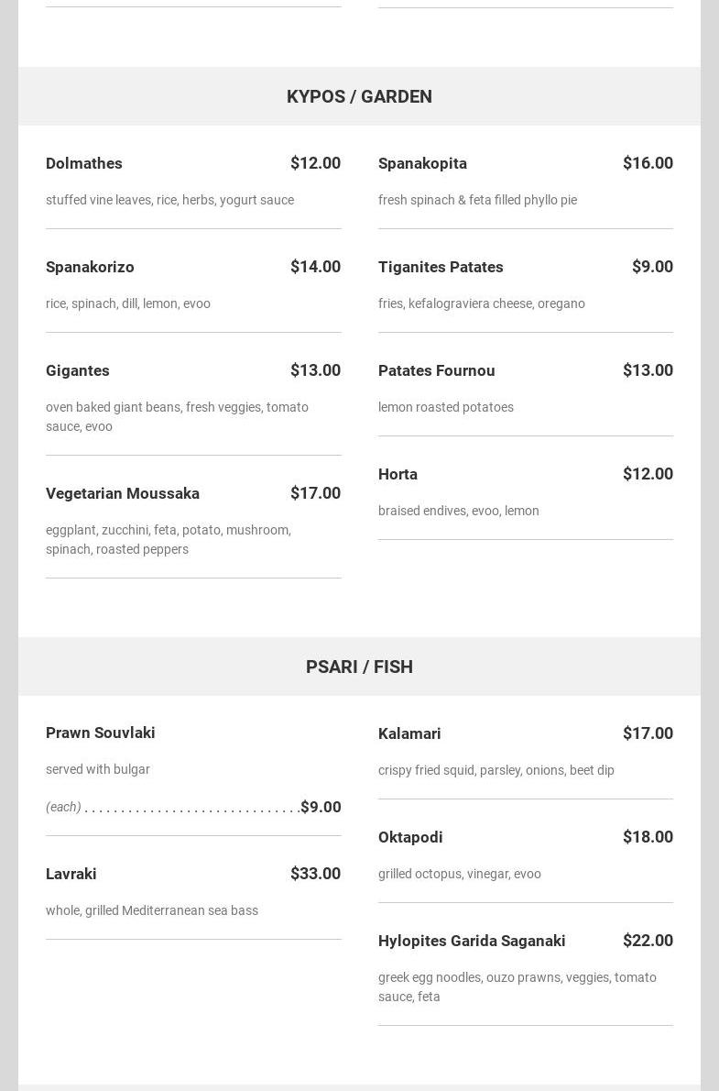Click the $9.00 each price for Prawn Souvlaki
This screenshot has width=719, height=1091.
coord(321,807)
